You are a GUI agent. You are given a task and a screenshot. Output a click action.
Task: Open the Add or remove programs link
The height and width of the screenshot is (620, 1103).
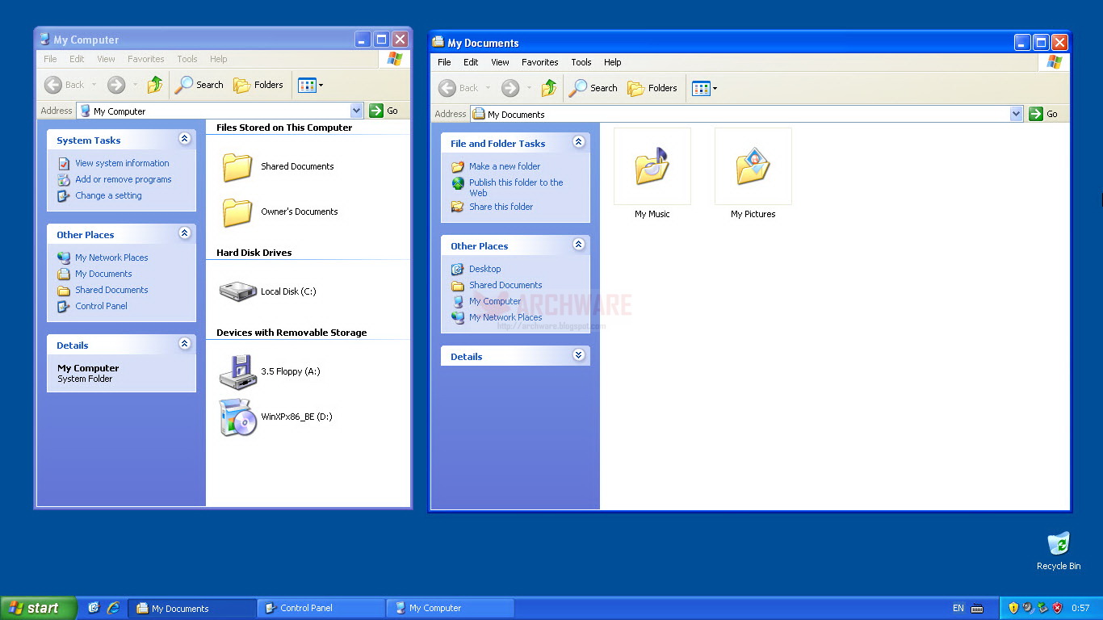click(x=124, y=179)
